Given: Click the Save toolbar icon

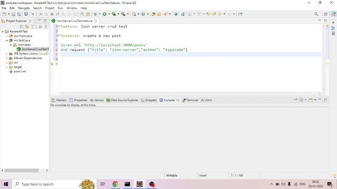Looking at the screenshot, I should point(13,14).
